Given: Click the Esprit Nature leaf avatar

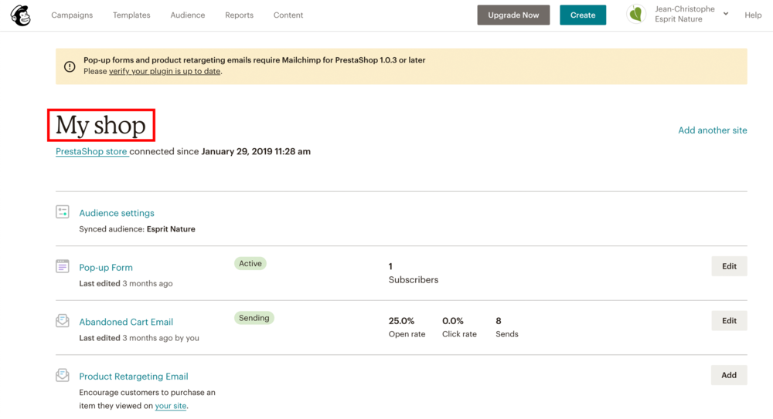Looking at the screenshot, I should point(636,15).
